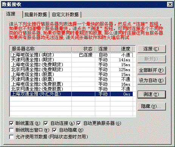Select server 天津网通全推1(期货)

pyautogui.click(x=71, y=60)
